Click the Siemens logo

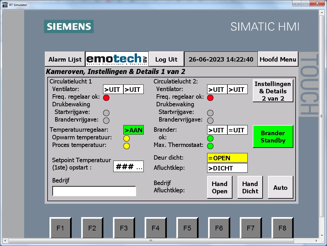[69, 27]
